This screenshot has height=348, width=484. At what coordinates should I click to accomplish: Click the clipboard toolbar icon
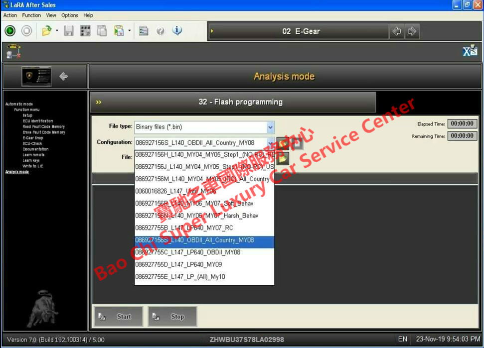[102, 31]
